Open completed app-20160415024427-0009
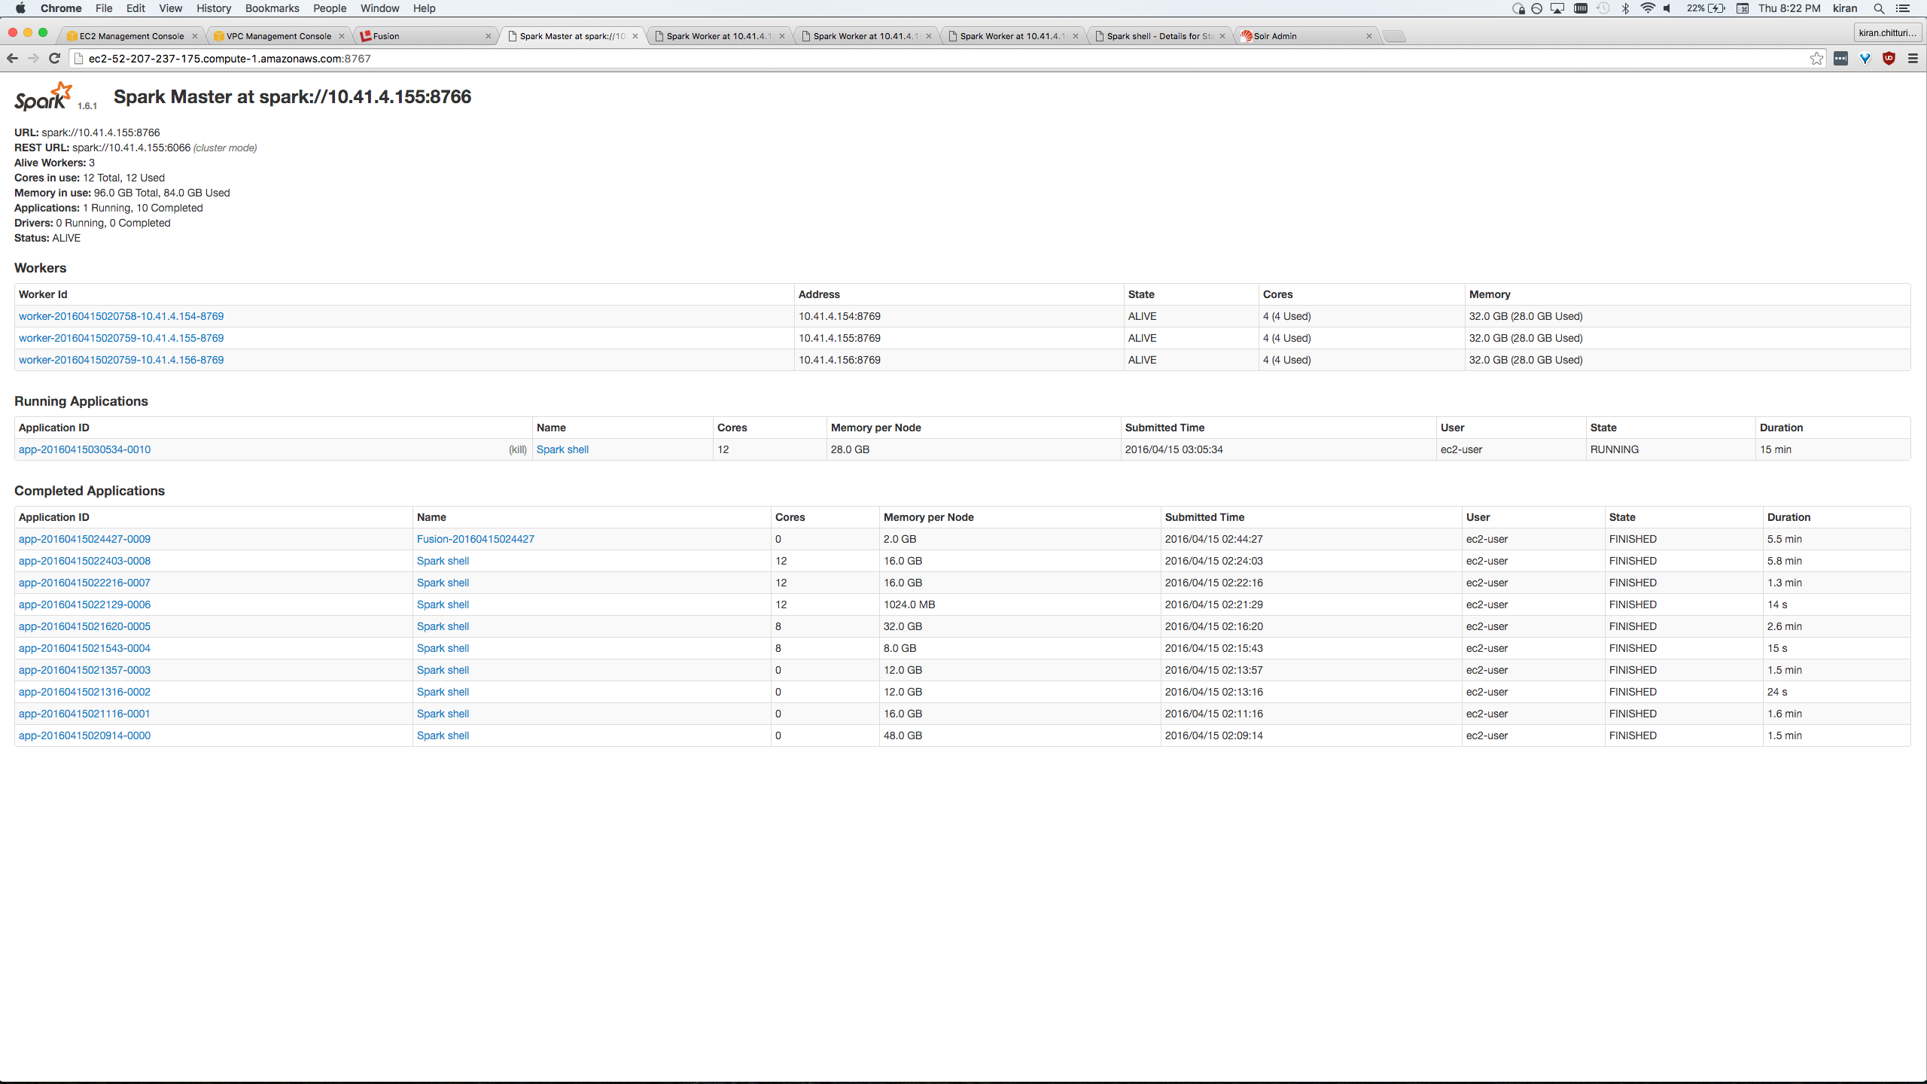This screenshot has width=1927, height=1084. coord(84,539)
